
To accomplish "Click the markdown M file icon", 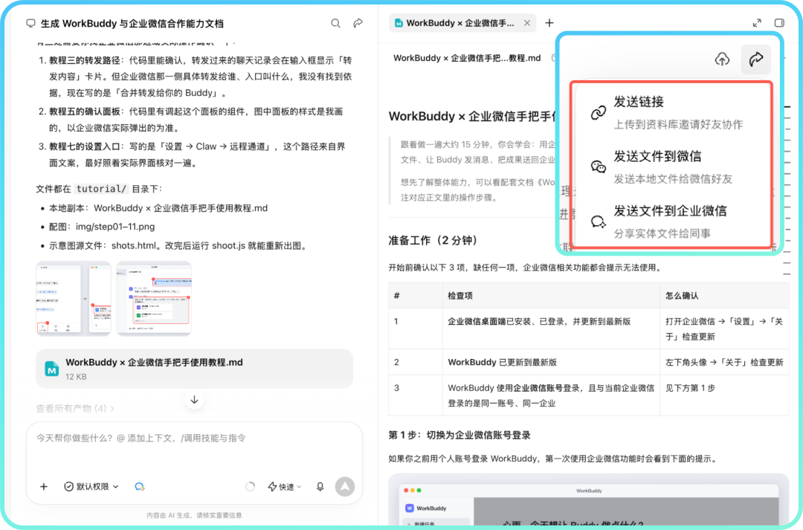I will click(52, 369).
